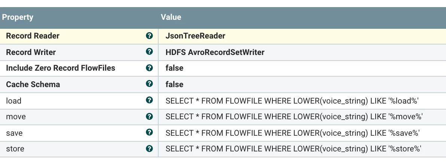Edit the false value for Include Zero Record FlowFiles

point(174,68)
